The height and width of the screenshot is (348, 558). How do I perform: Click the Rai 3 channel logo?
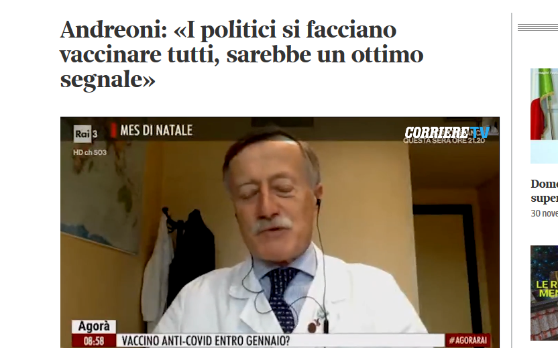point(85,134)
